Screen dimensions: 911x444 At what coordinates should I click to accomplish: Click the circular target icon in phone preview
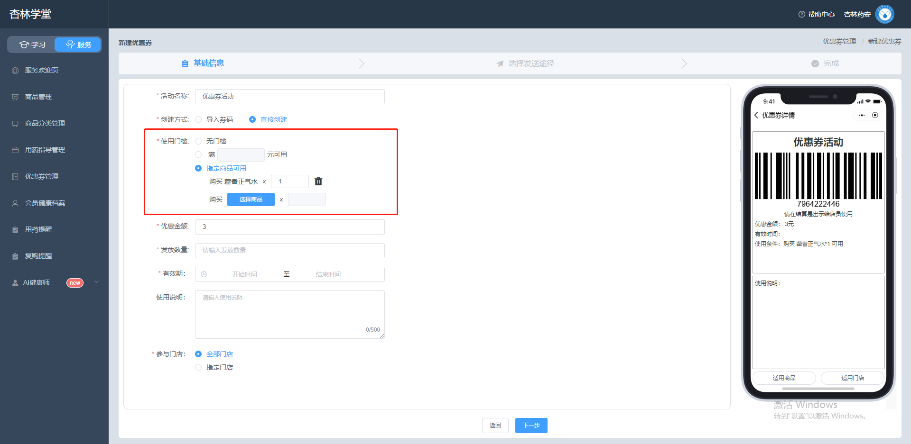[875, 115]
